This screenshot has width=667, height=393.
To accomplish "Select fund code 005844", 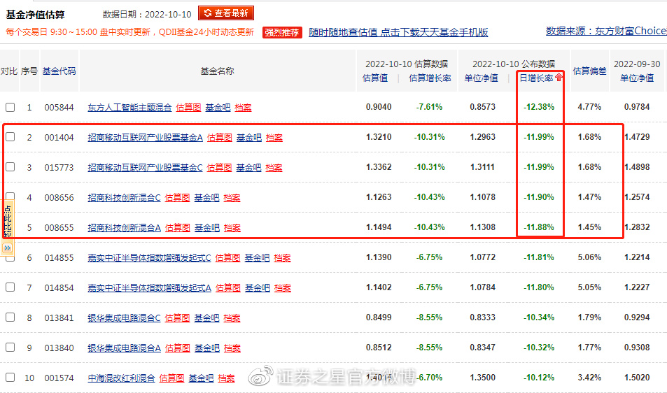I will 59,108.
